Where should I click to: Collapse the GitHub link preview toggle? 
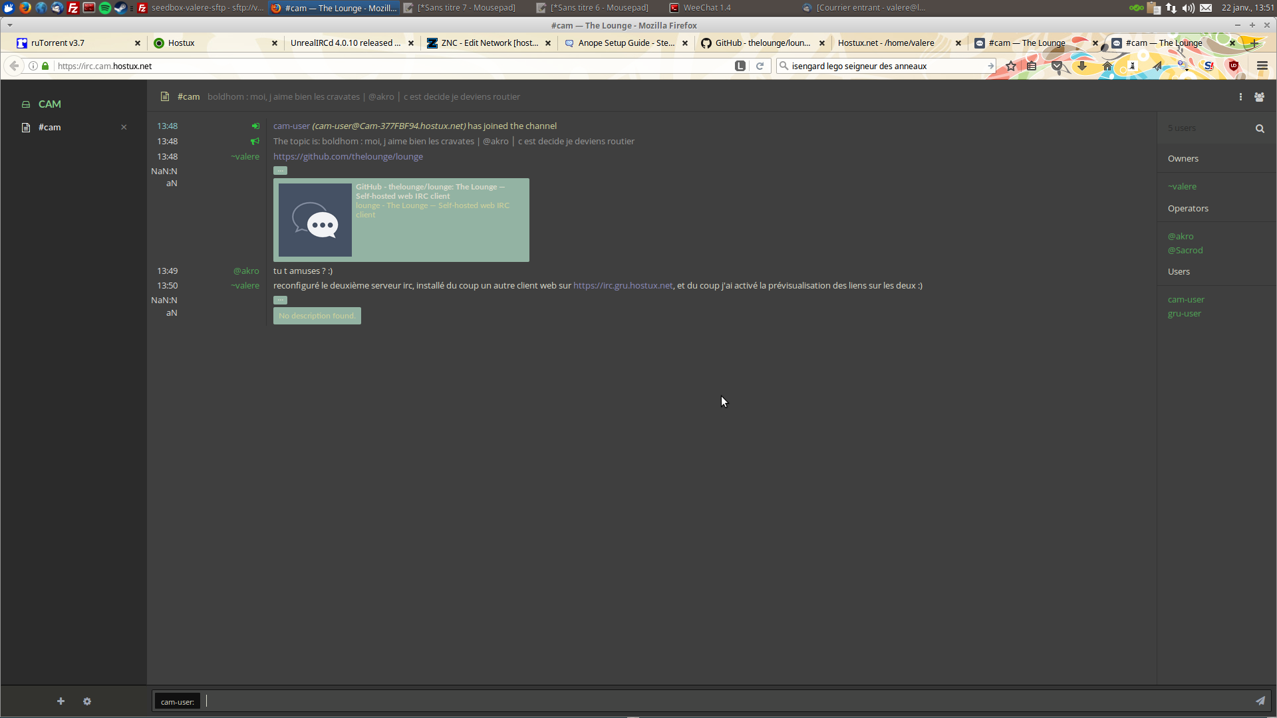pyautogui.click(x=280, y=171)
